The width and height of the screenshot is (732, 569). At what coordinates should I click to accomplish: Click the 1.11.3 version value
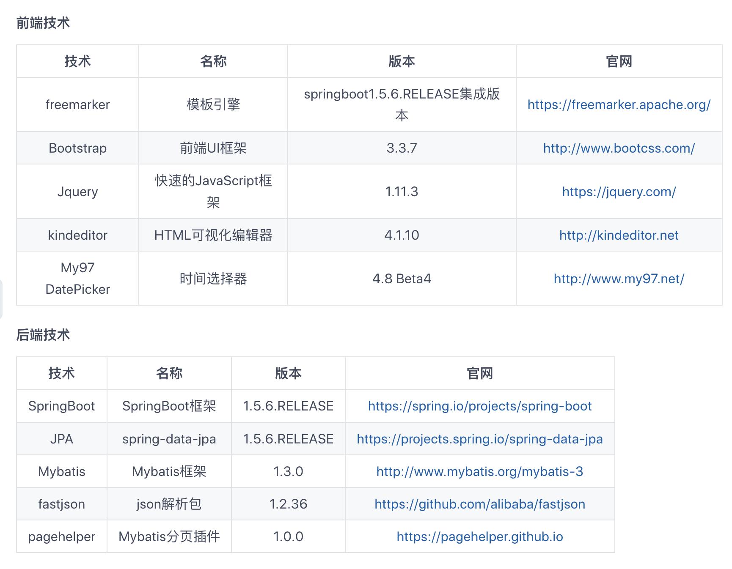402,191
